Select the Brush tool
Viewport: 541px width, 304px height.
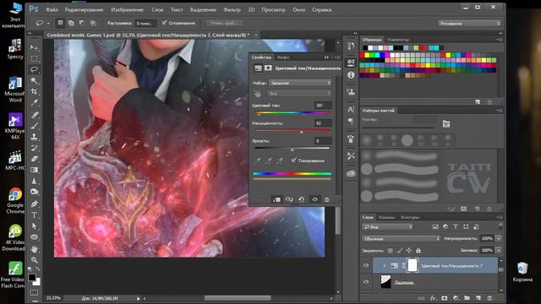point(34,126)
